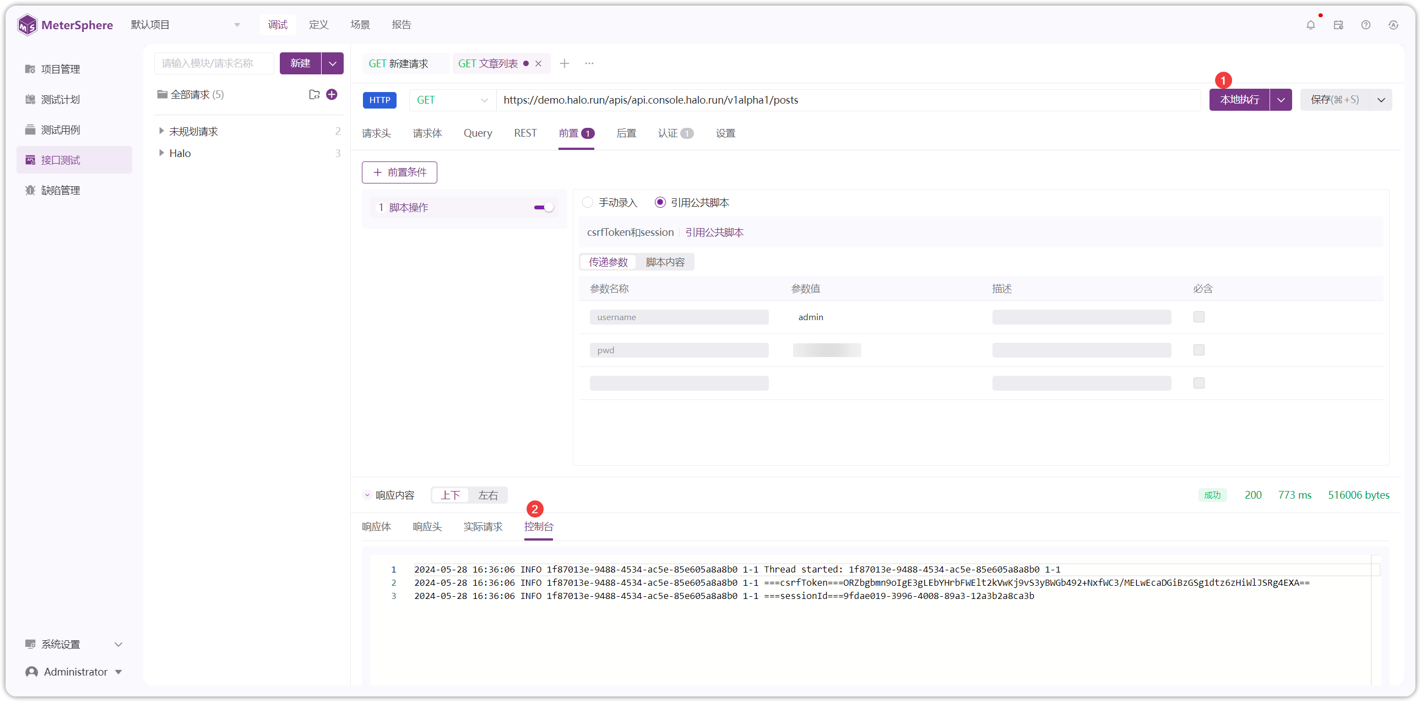Click the 本地执行 button
This screenshot has width=1421, height=702.
coord(1239,100)
